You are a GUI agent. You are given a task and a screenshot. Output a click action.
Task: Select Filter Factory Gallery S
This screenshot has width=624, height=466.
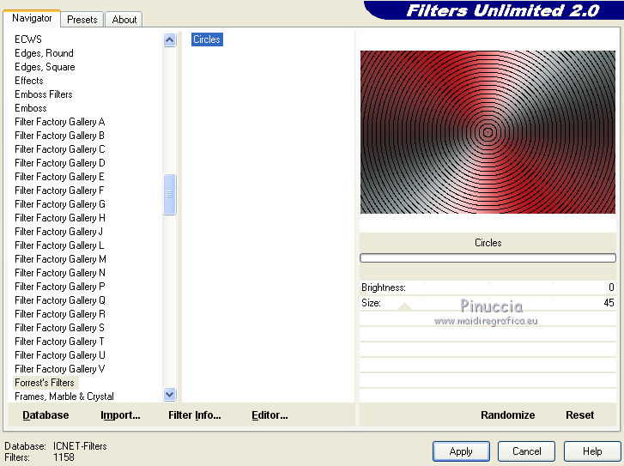click(60, 328)
